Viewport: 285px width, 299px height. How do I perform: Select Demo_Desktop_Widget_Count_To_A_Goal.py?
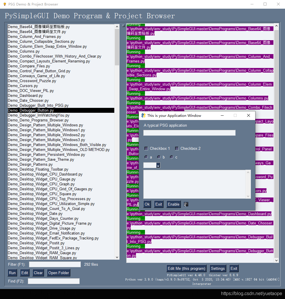click(x=61, y=208)
